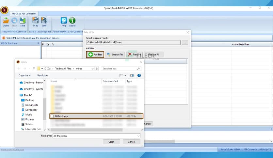The width and height of the screenshot is (273, 158).
Task: Open Desktop in navigation pane
Action: [28, 100]
